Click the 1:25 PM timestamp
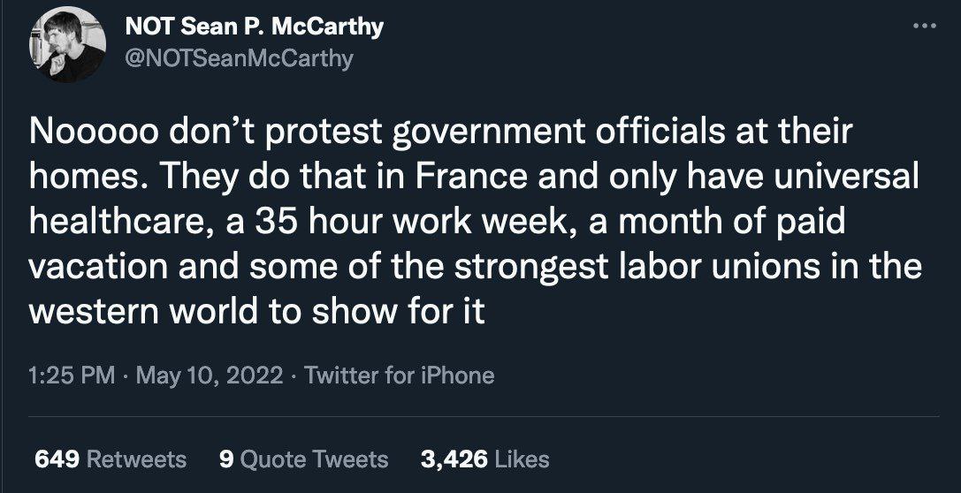 click(72, 375)
